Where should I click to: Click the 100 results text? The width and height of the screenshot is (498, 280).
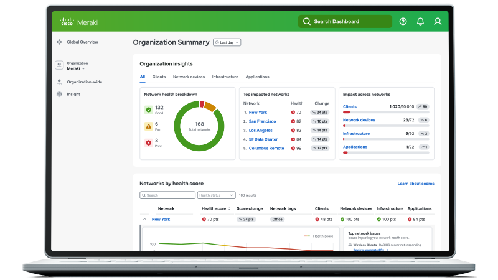(x=247, y=195)
